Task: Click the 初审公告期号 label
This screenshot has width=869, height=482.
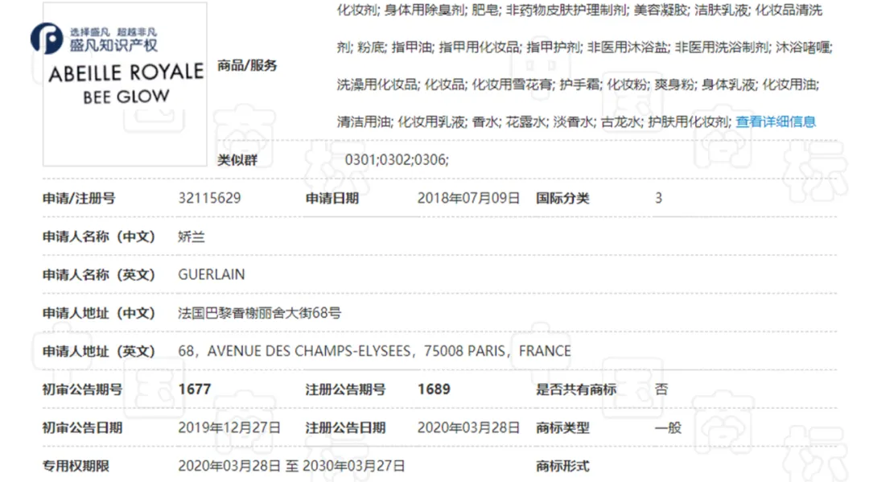Action: click(x=83, y=389)
